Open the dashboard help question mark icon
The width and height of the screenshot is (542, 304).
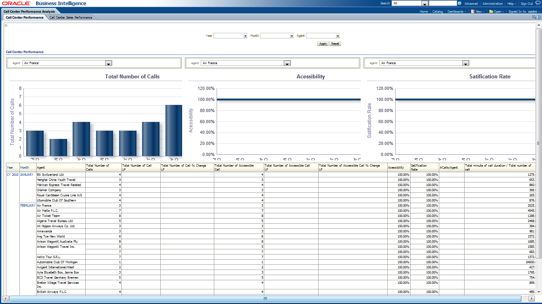[539, 17]
